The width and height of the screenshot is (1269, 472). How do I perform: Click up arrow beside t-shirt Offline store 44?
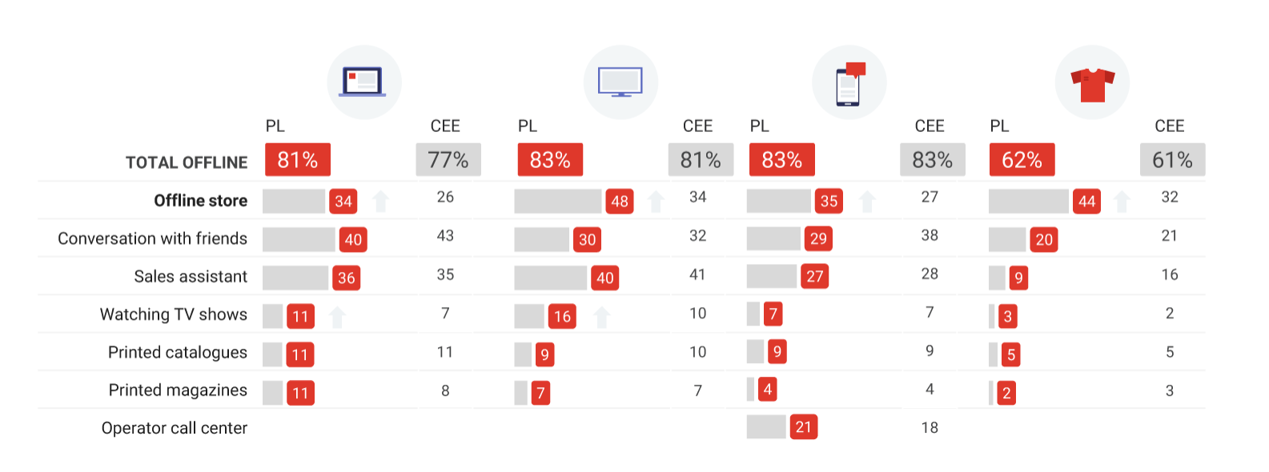coord(1122,202)
